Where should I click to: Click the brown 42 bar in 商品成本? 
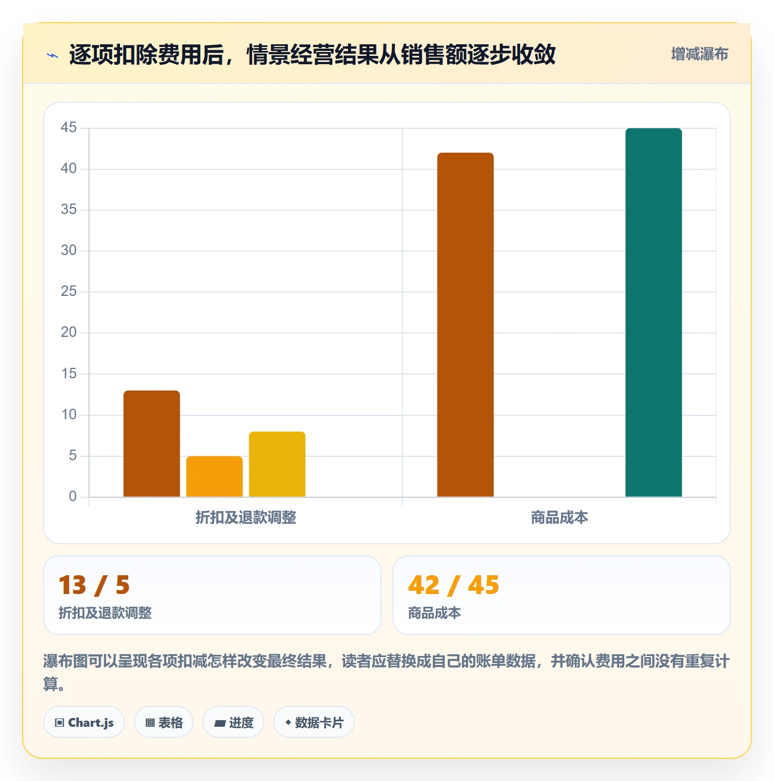[x=466, y=325]
